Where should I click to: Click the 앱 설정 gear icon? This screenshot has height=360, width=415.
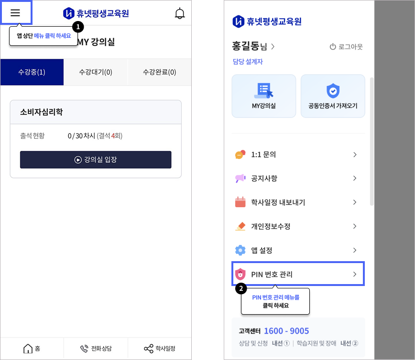point(240,250)
